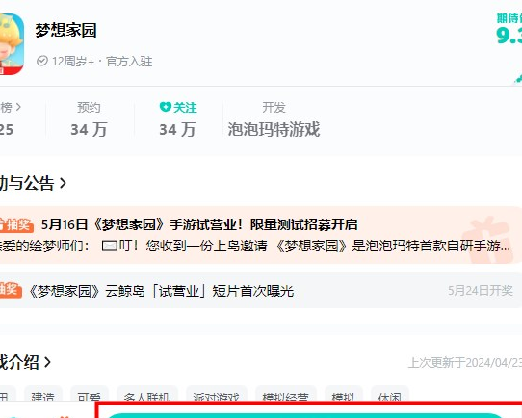Click the 预约 34 万 stat
This screenshot has height=418, width=522.
click(x=89, y=119)
